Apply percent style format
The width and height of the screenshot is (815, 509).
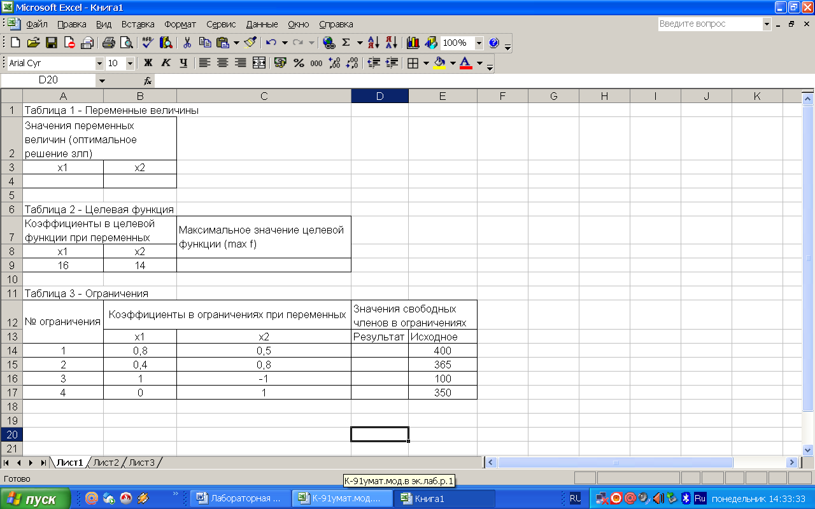coord(298,63)
